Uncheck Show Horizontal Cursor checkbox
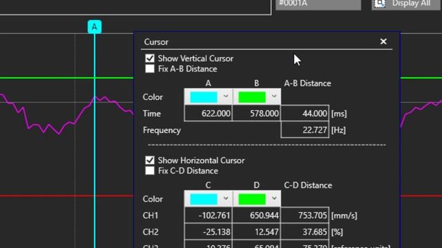 [150, 161]
